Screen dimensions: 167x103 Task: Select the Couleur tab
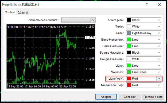coord(10,12)
